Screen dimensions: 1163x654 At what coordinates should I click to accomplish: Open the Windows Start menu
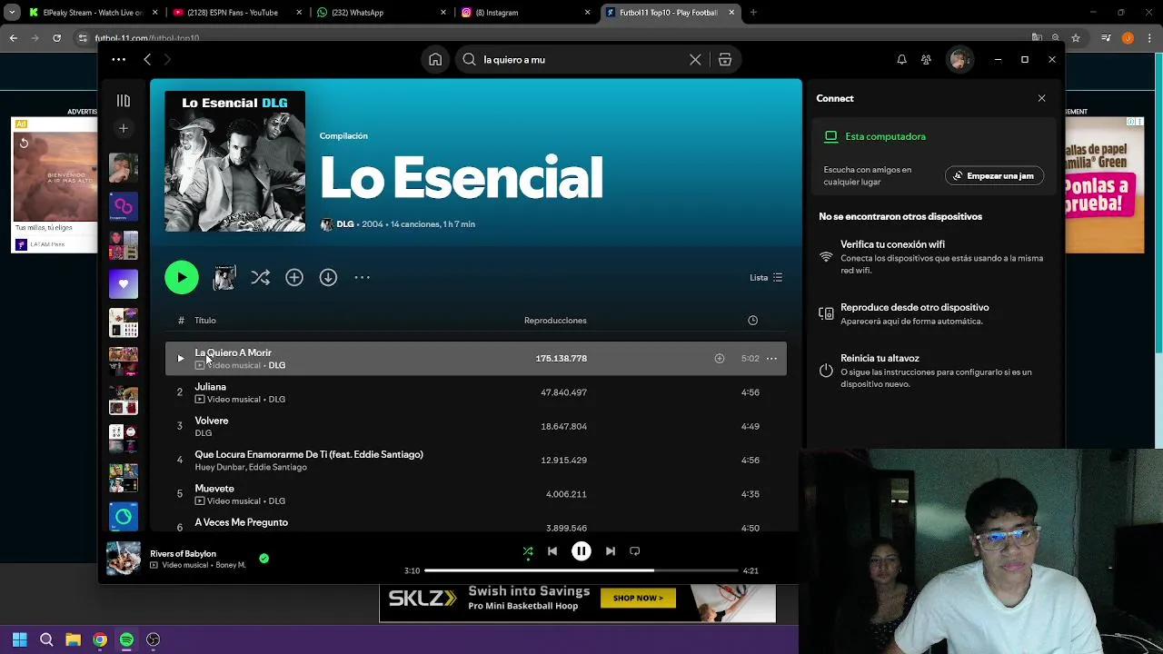[20, 639]
